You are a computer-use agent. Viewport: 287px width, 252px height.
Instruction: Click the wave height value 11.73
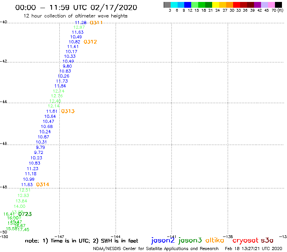[x=62, y=81]
